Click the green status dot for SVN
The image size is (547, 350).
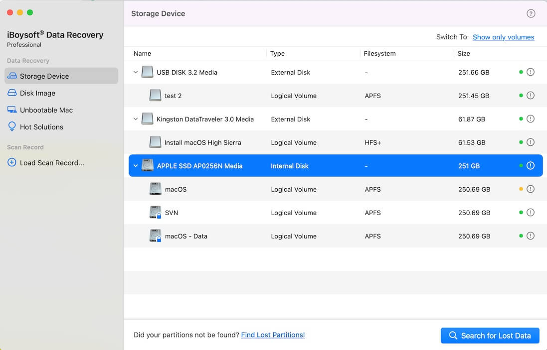point(521,213)
